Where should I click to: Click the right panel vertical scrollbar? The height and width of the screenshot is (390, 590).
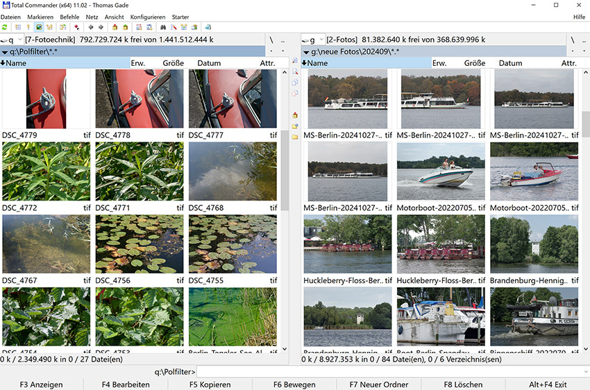coord(584,208)
